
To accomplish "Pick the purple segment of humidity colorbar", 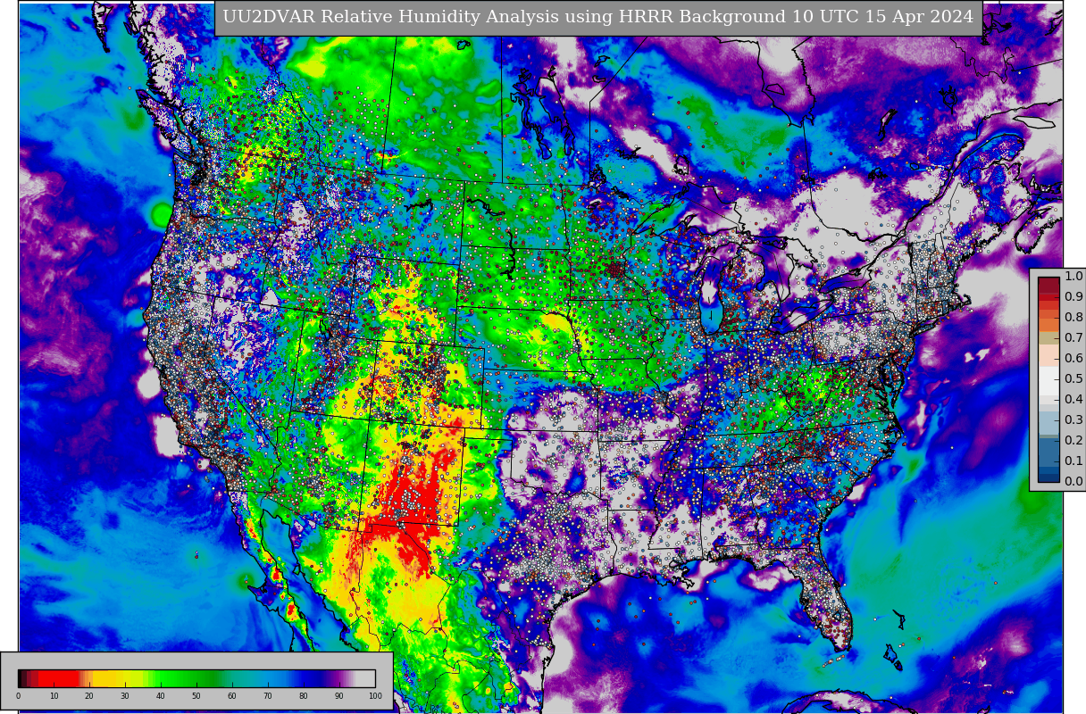I will point(337,678).
